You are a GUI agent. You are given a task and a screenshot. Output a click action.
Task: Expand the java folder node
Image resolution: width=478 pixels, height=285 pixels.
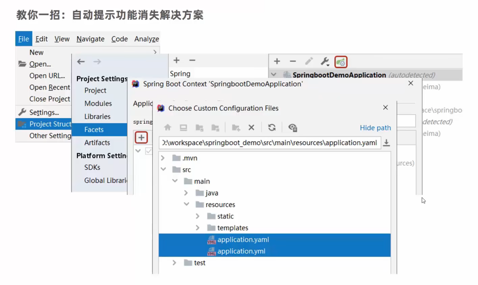coord(186,193)
